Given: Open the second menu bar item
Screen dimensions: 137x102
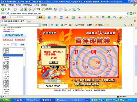Looking at the screenshot, I should pos(11,5).
